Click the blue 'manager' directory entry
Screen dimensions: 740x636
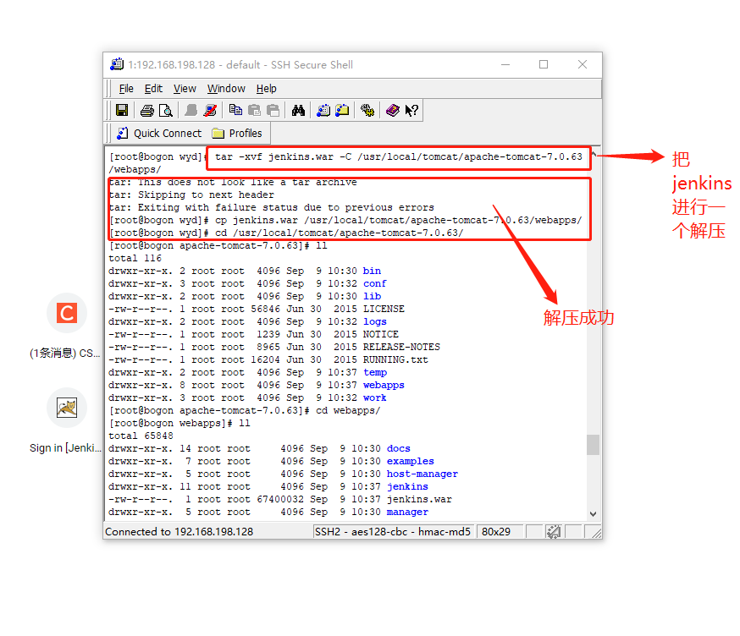[407, 512]
